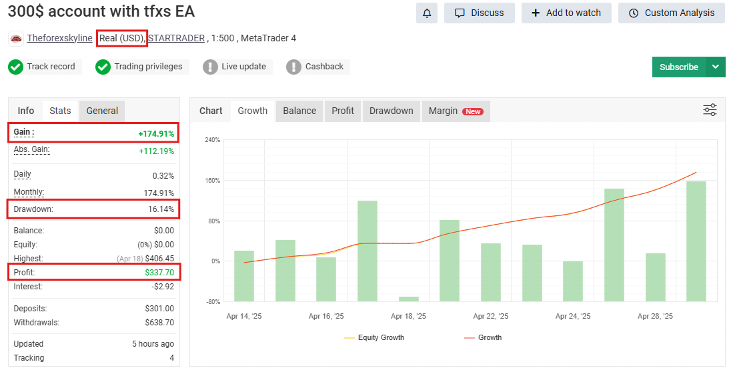Image resolution: width=731 pixels, height=368 pixels.
Task: Switch to the Stats tab
Action: tap(60, 111)
